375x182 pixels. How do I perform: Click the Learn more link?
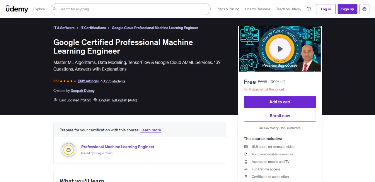point(151,130)
